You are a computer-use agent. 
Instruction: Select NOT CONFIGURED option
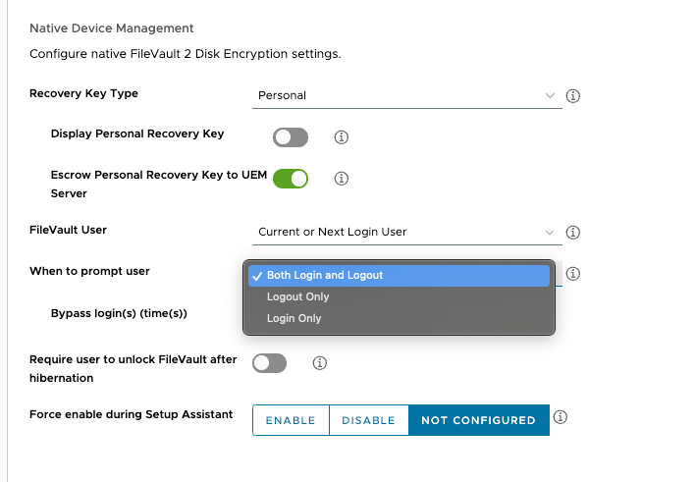(x=478, y=420)
